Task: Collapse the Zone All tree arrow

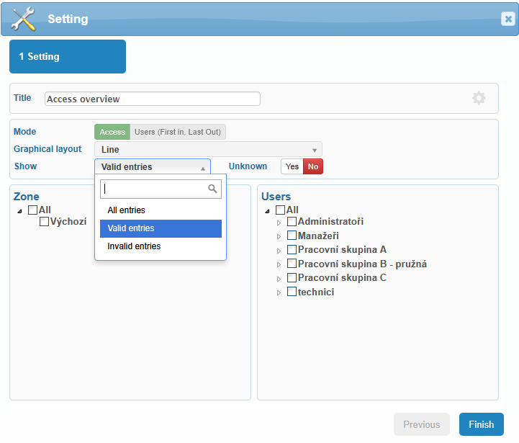Action: (x=20, y=211)
